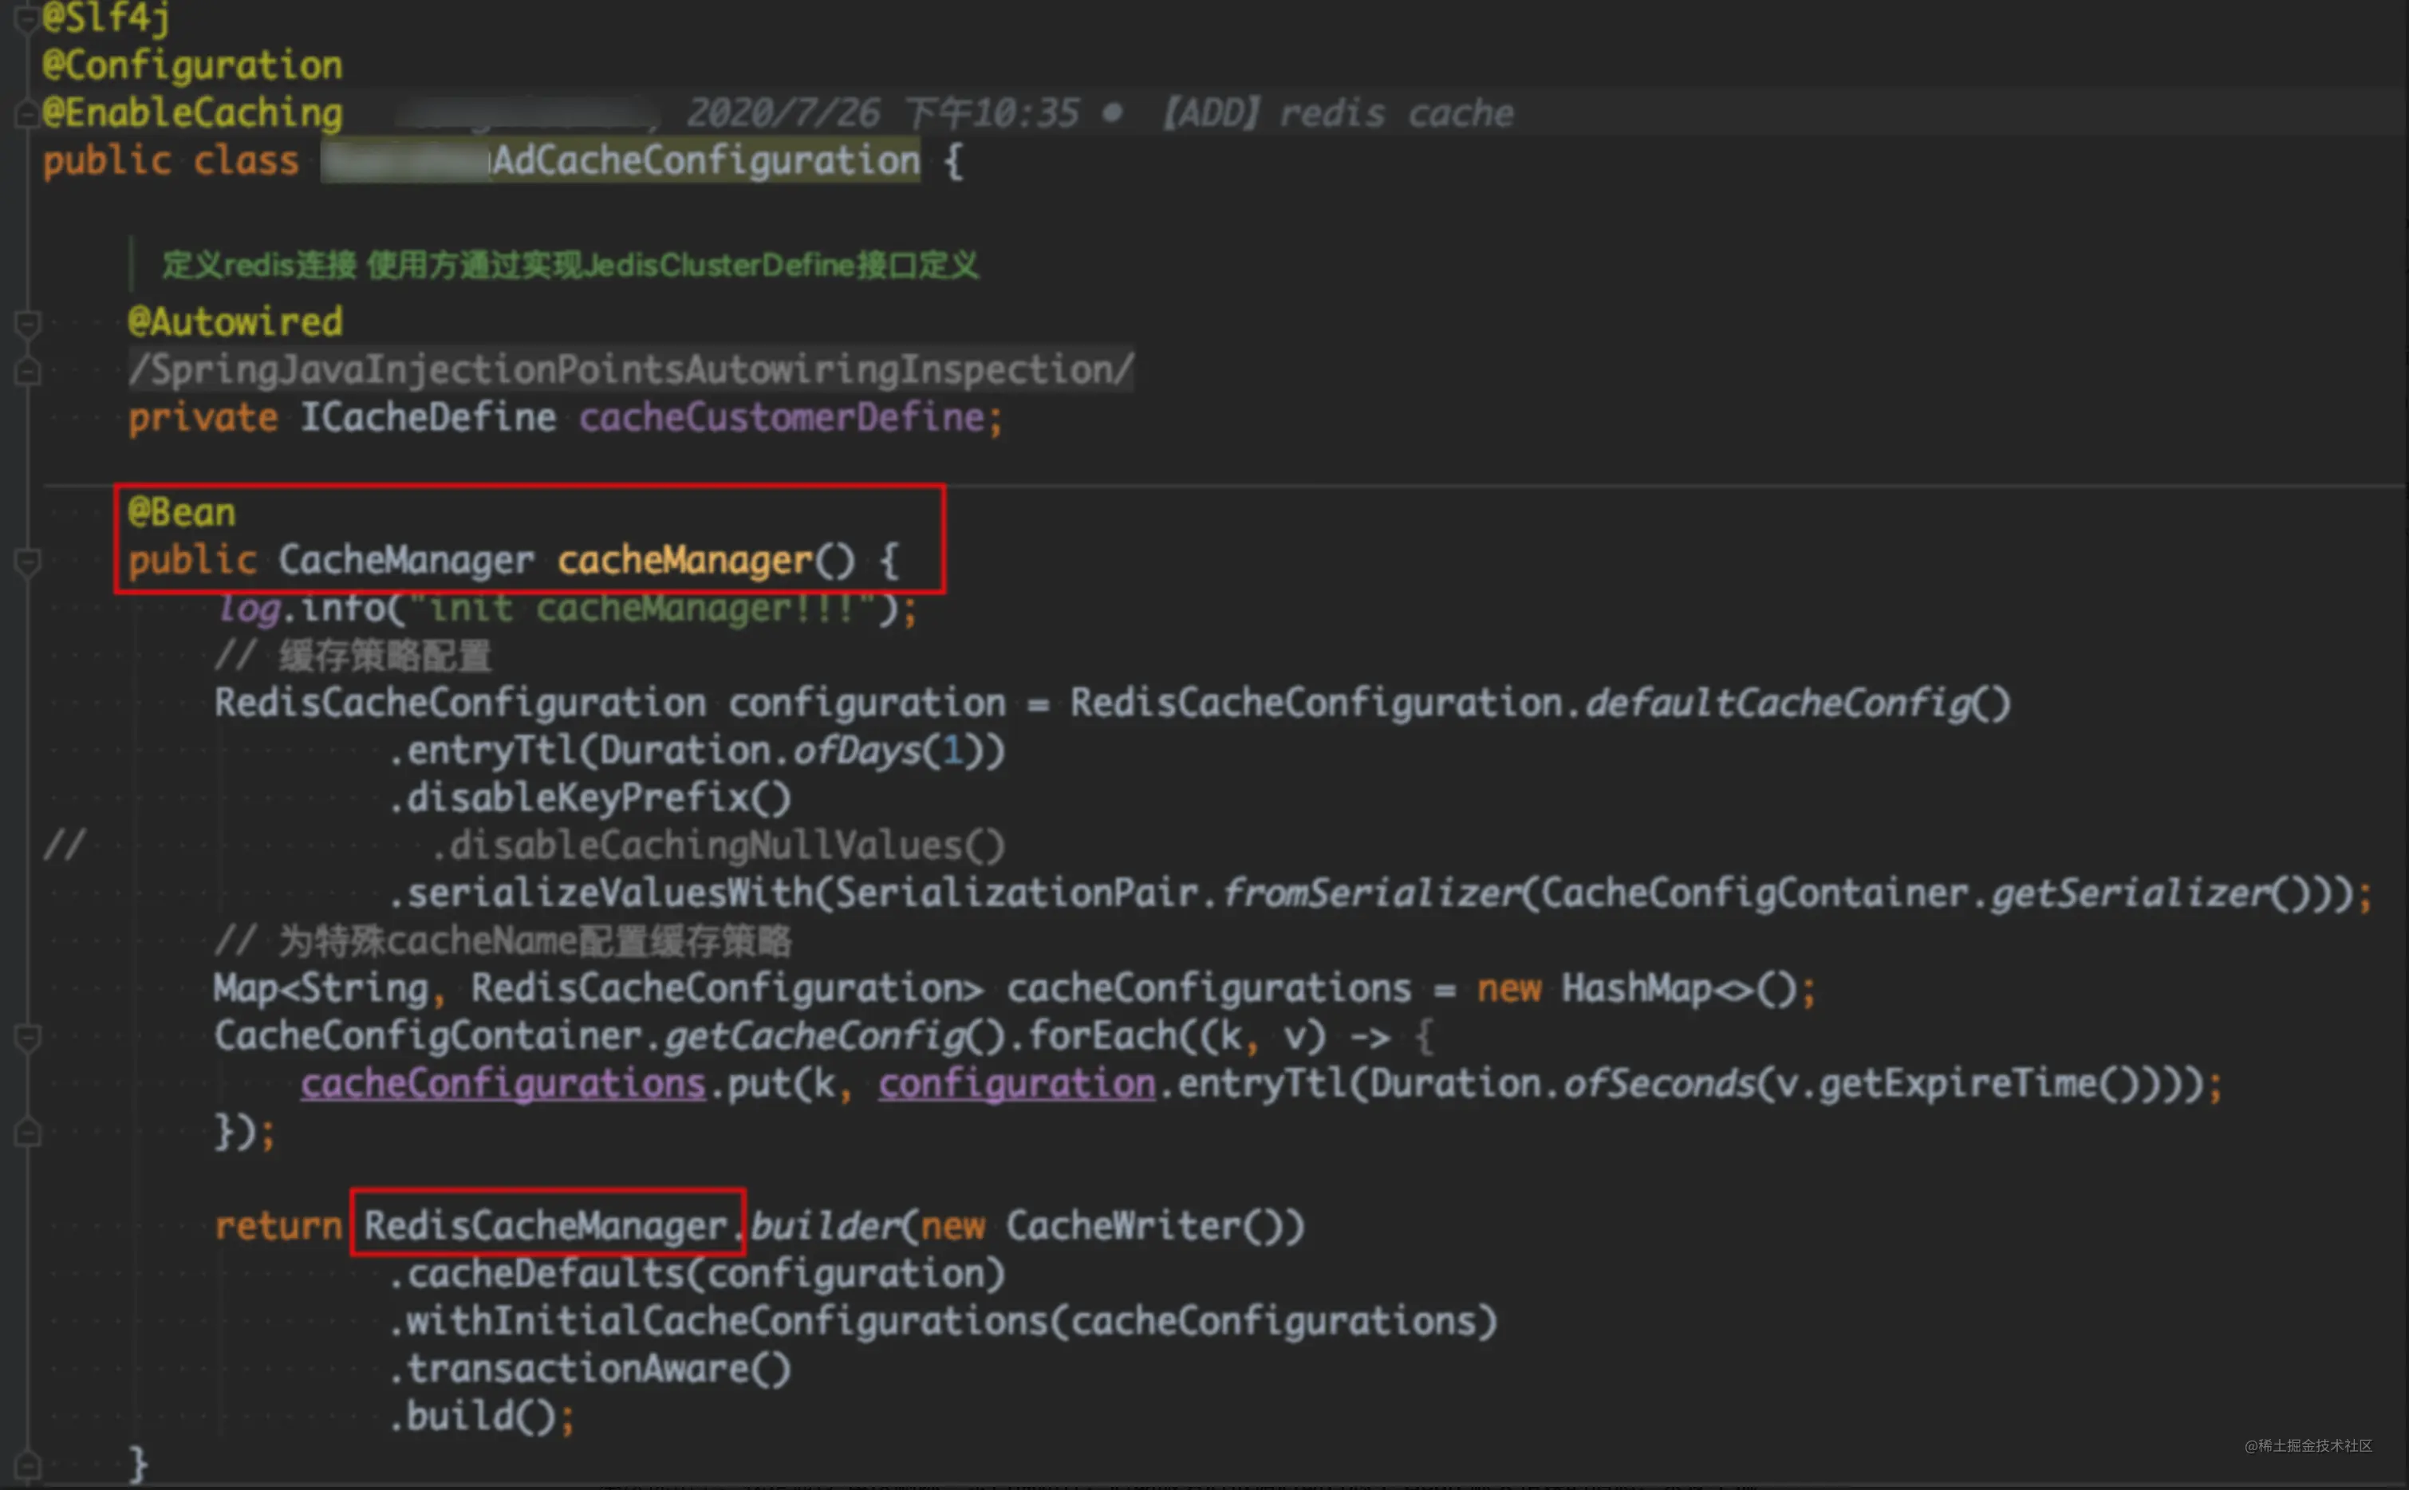The height and width of the screenshot is (1490, 2409).
Task: Click fold marker beside @EnableCaching line
Action: click(26, 114)
